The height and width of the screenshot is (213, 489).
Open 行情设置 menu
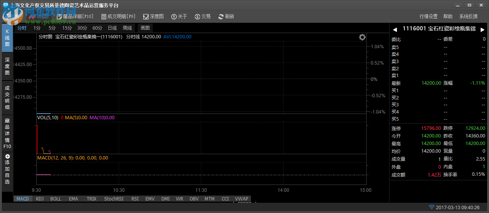click(428, 17)
